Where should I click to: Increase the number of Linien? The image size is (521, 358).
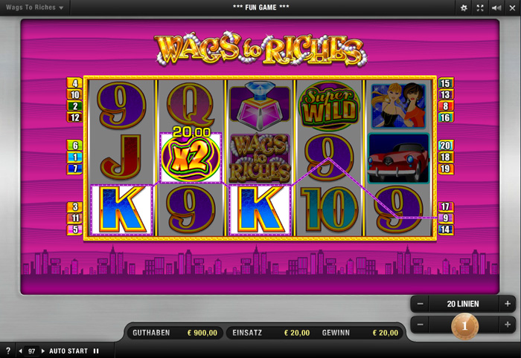508,304
